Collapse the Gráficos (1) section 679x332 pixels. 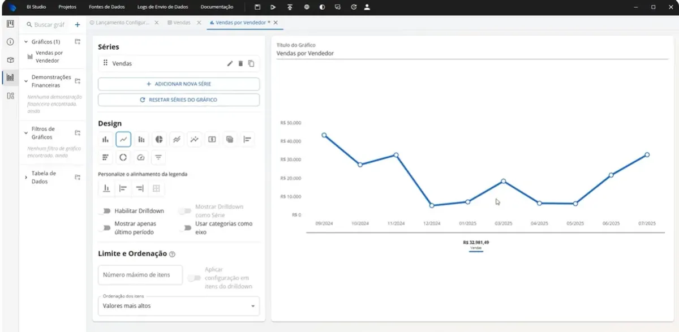26,42
